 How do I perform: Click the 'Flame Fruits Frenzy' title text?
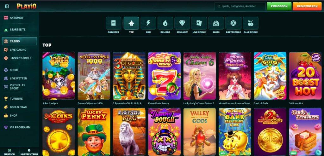pos(159,103)
